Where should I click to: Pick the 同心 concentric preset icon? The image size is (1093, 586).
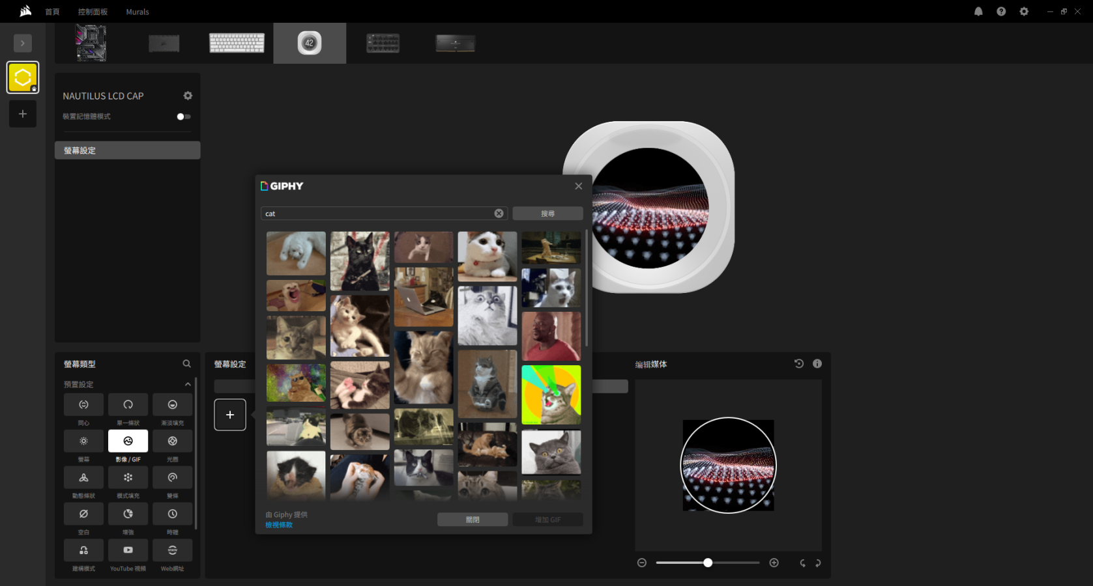point(83,404)
